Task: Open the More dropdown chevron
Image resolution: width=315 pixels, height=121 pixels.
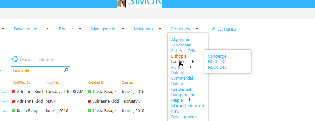Action: 53,60
